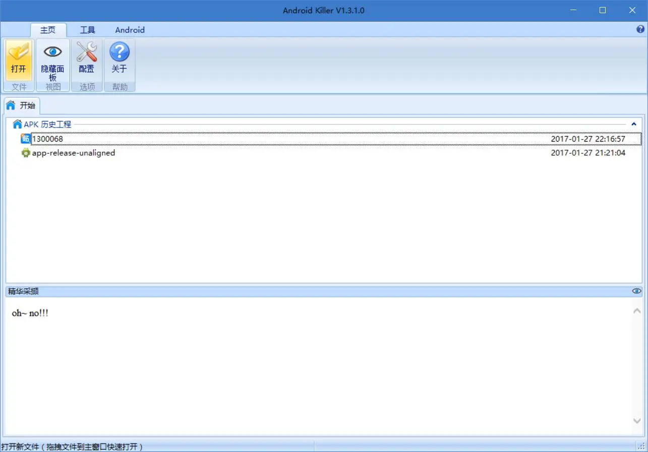Click the Android icon beside app-release-unaligned
This screenshot has width=648, height=452.
pyautogui.click(x=26, y=153)
